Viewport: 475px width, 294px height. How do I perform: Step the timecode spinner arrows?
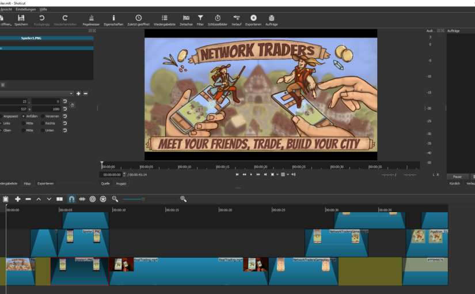(124, 175)
